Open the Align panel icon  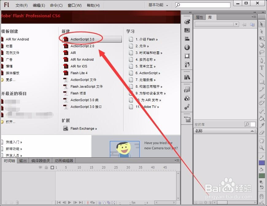point(187,39)
